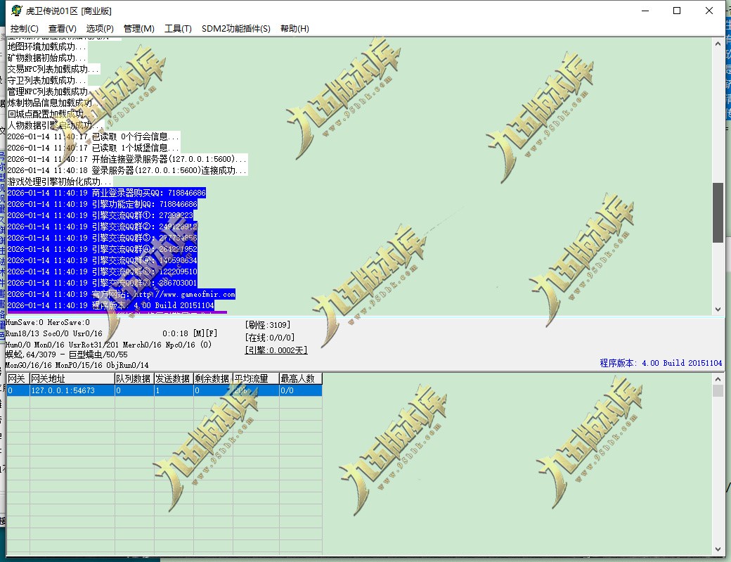The height and width of the screenshot is (562, 731).
Task: Click log line 已读取 0个行会信息
Action: [x=93, y=136]
